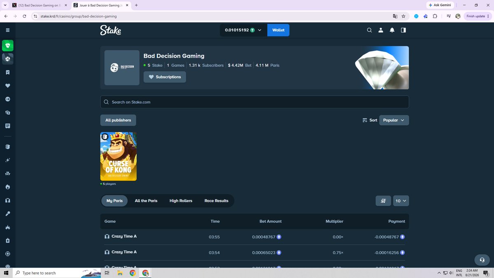The image size is (494, 278).
Task: Click the site info icon in address bar
Action: tap(35, 16)
